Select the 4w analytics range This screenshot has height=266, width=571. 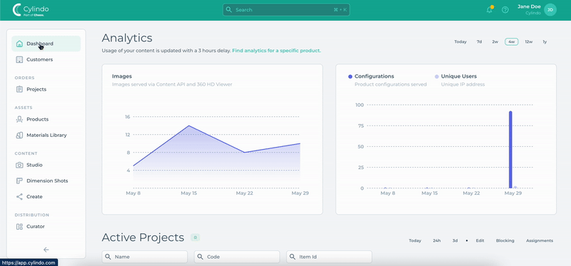[511, 42]
